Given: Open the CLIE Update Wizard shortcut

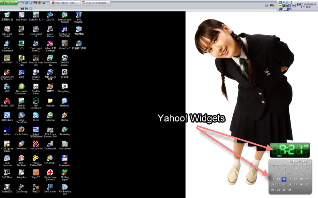Looking at the screenshot, I should click(7, 146).
